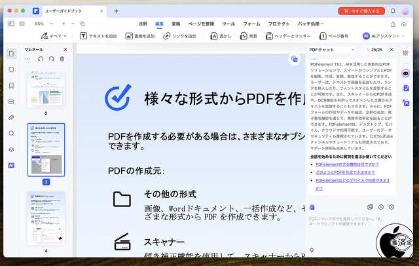Select the thumbnails page icon in sidebar

11,54
